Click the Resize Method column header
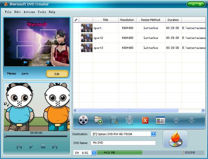 pos(151,20)
